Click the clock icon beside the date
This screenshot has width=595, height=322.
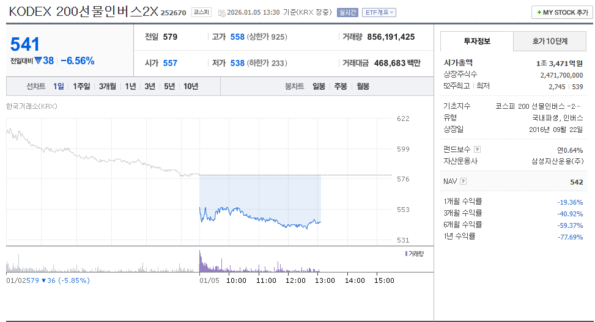(x=221, y=12)
